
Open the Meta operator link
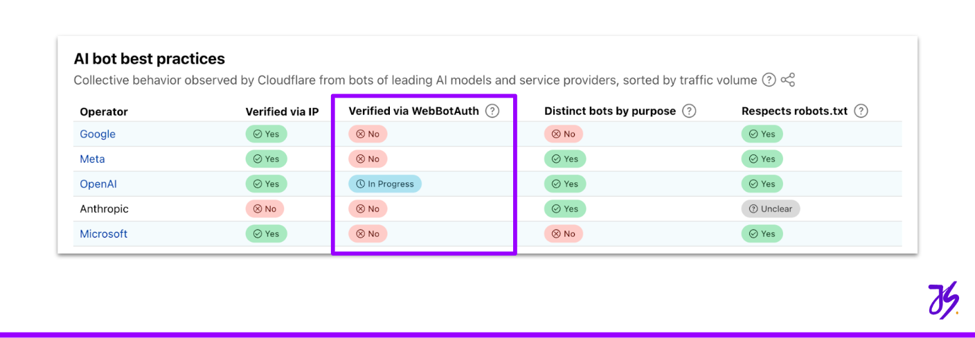pos(92,159)
